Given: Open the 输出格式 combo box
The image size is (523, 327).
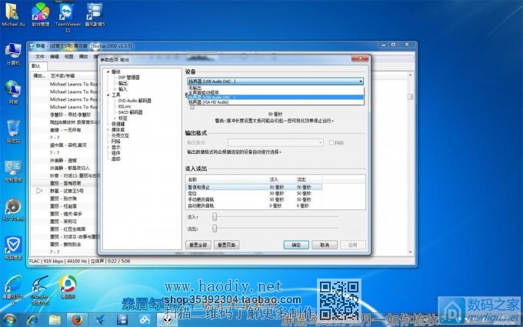Looking at the screenshot, I should pos(255,142).
